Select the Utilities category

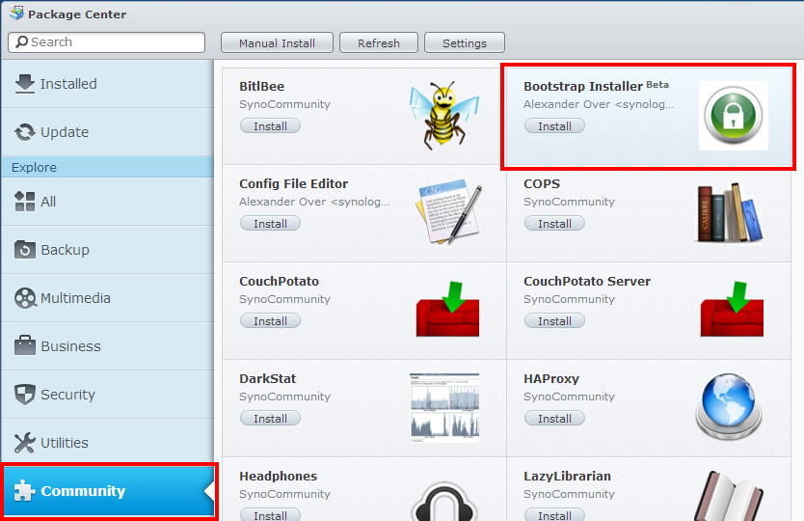pyautogui.click(x=108, y=443)
